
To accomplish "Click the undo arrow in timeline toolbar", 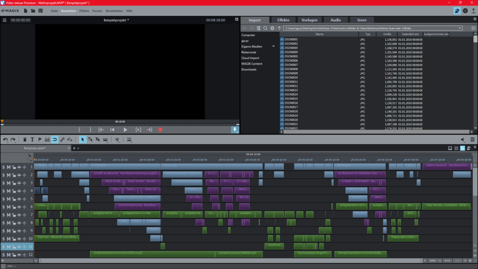I will [6, 139].
